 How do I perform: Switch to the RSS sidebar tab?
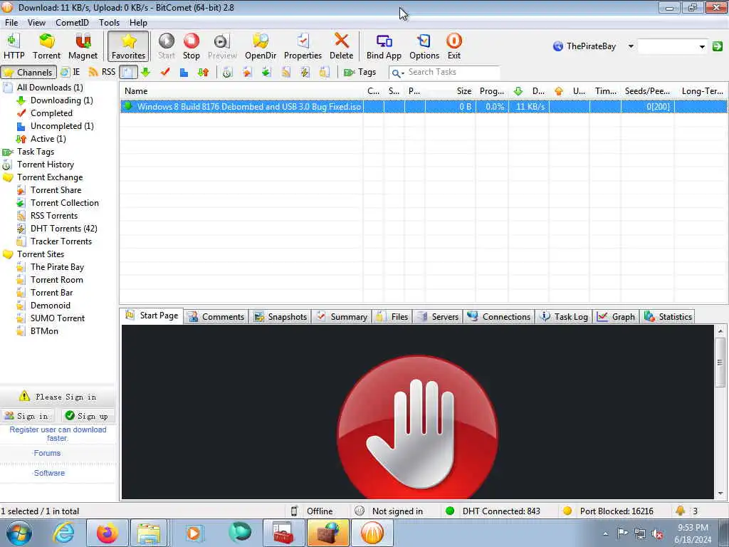[x=102, y=72]
